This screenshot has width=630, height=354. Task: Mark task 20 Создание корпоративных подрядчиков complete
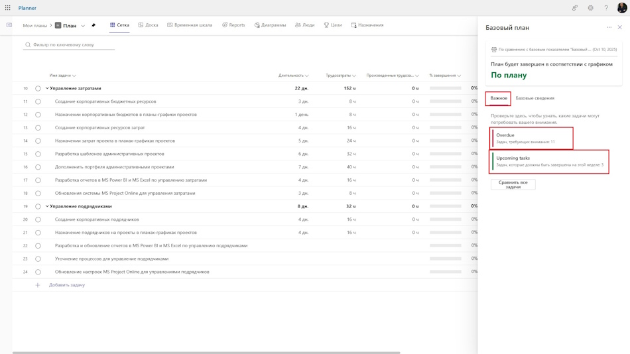pyautogui.click(x=38, y=220)
